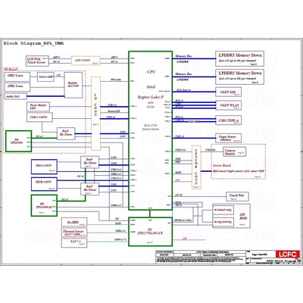303x303 pixels.
Task: Select the LCD With Touch Screen block
Action: click(x=37, y=61)
